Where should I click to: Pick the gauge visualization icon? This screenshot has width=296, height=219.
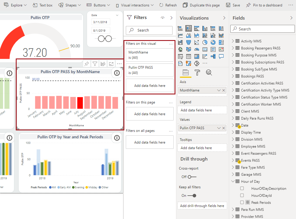click(197, 49)
